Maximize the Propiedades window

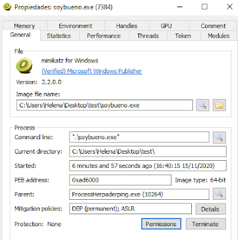(x=204, y=7)
